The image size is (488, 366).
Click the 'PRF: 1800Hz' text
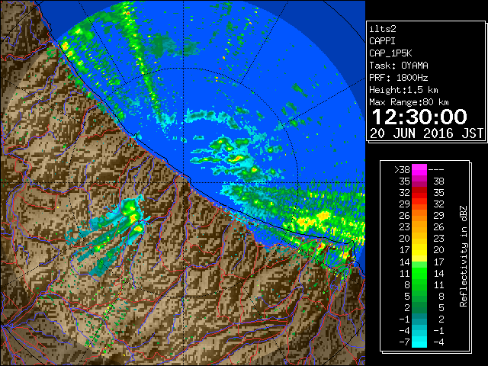[399, 78]
